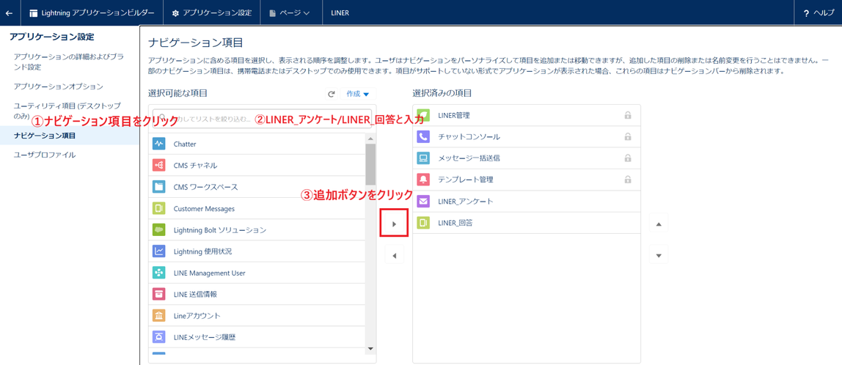Click the gear icon beside アプリケーション設定
Viewport: 842px width, 365px height.
[x=175, y=13]
